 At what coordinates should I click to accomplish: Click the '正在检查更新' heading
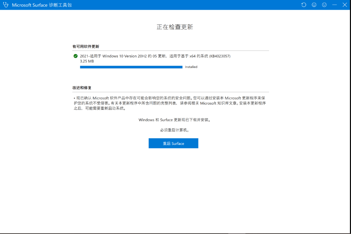coord(175,27)
